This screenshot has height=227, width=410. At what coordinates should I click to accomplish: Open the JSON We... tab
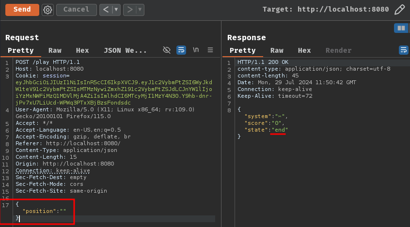click(x=125, y=50)
